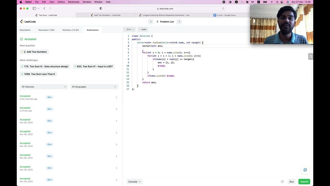The height and width of the screenshot is (186, 330).
Task: Click the battery status icon
Action: point(265,2)
